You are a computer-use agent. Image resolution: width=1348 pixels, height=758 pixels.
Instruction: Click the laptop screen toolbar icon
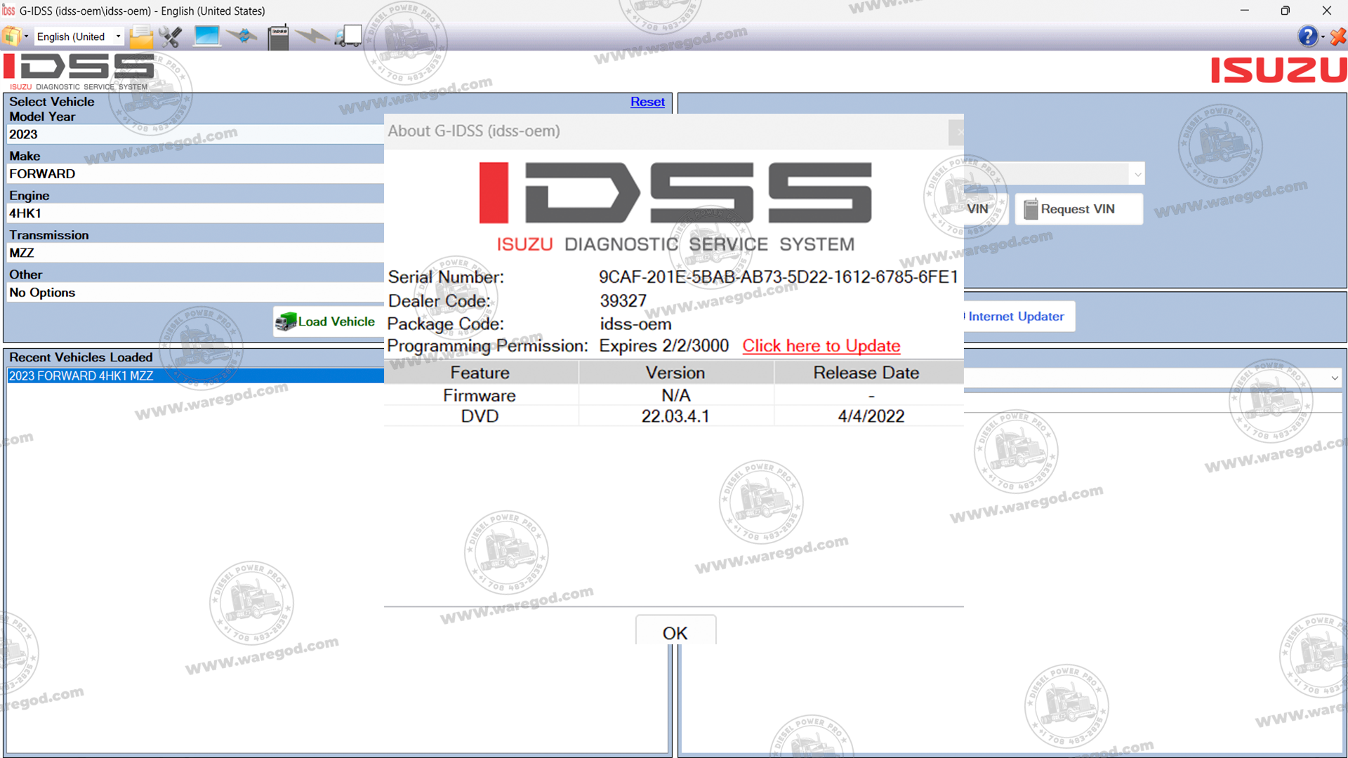point(207,36)
